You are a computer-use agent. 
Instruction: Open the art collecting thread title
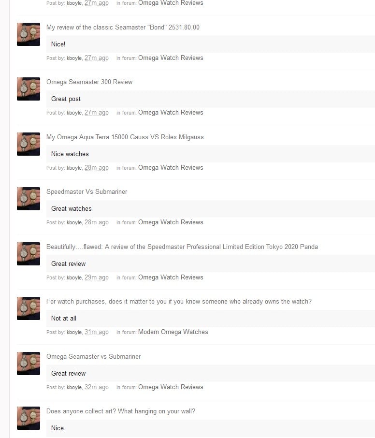121,411
